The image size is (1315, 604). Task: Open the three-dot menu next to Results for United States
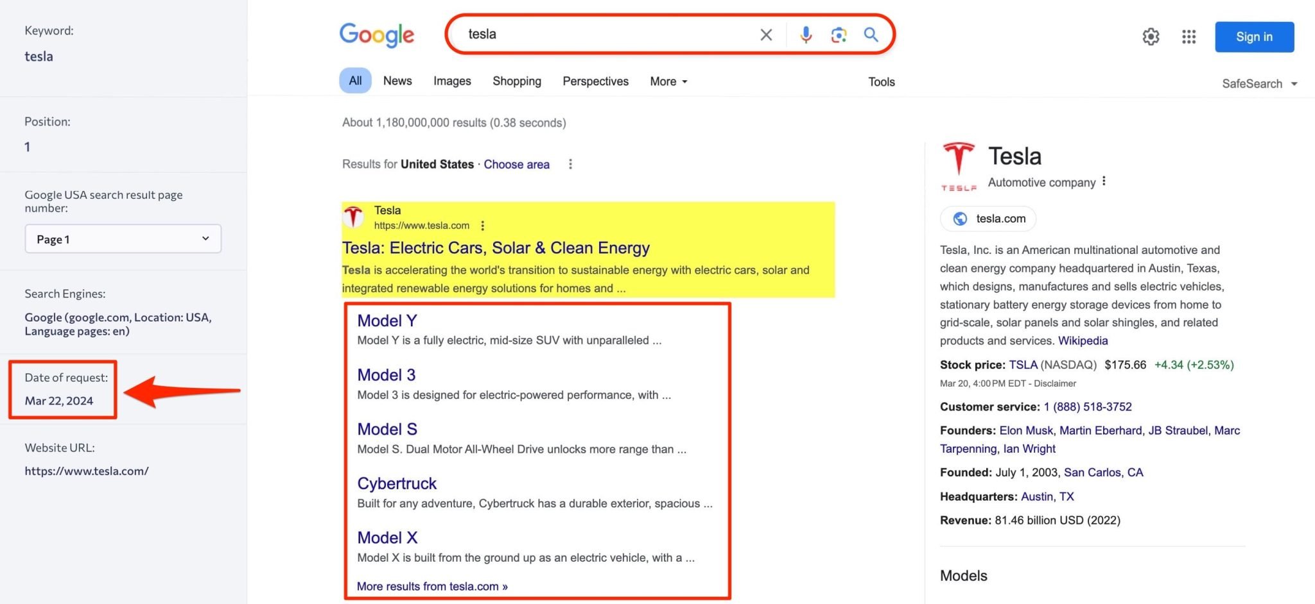[570, 164]
